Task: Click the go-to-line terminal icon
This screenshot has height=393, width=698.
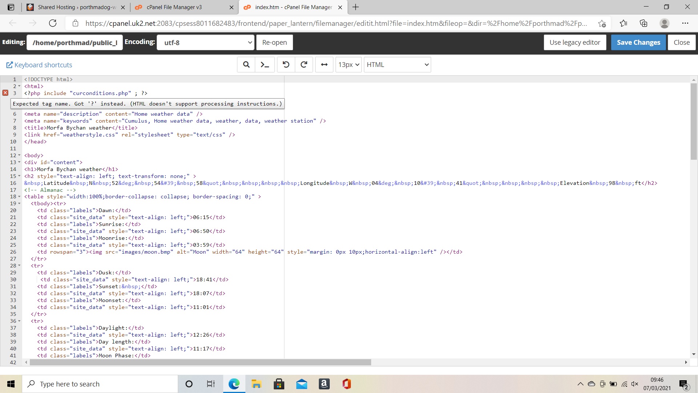Action: point(265,65)
